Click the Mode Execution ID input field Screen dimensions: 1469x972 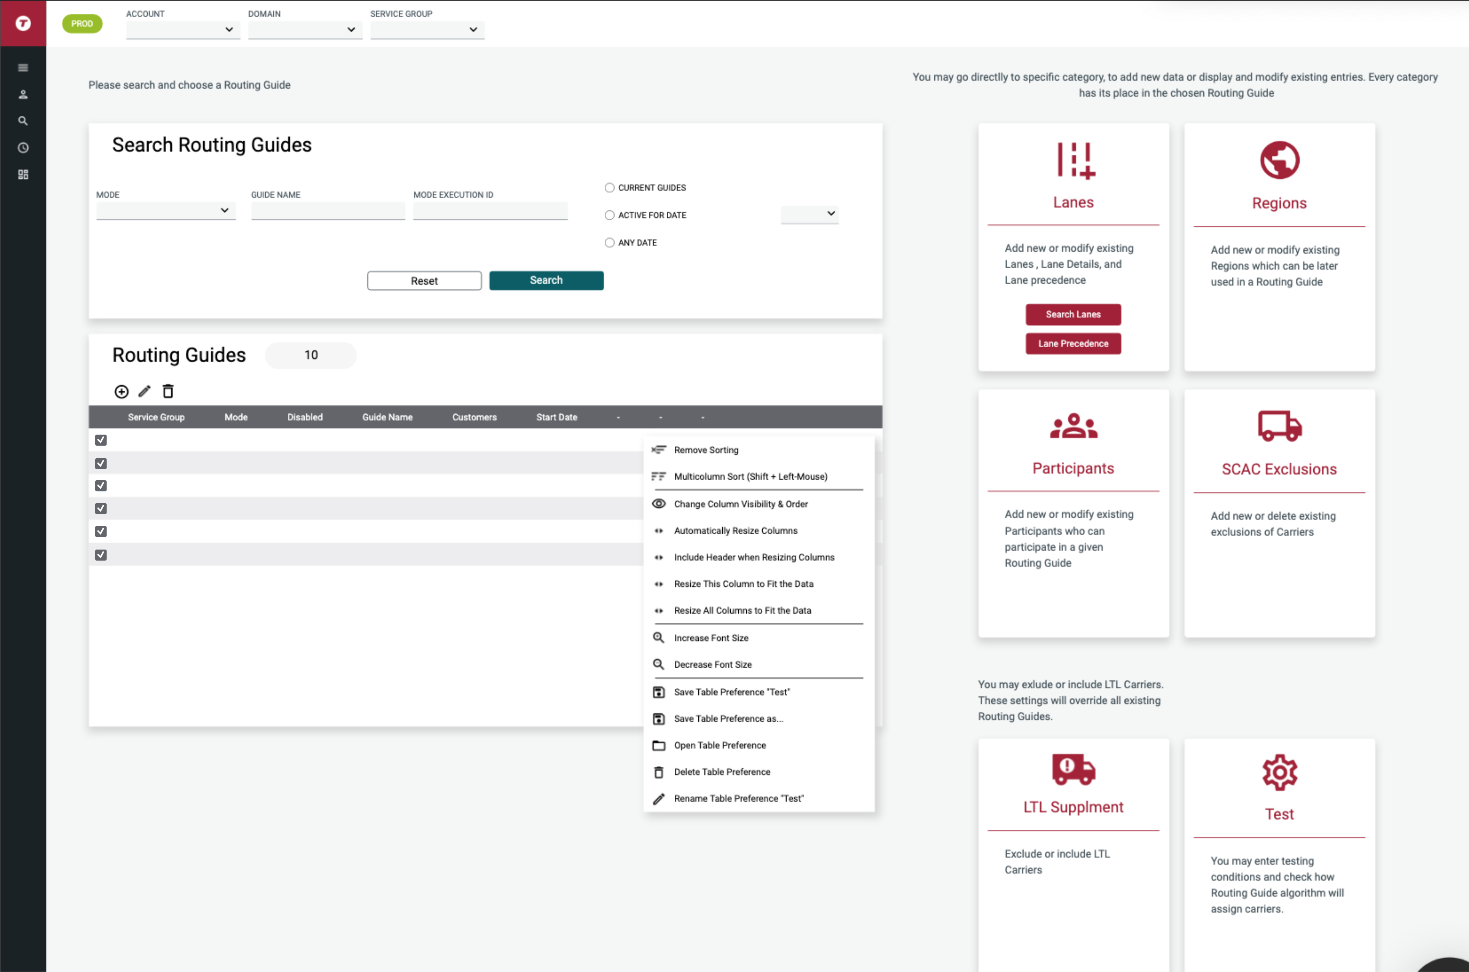[x=490, y=211]
